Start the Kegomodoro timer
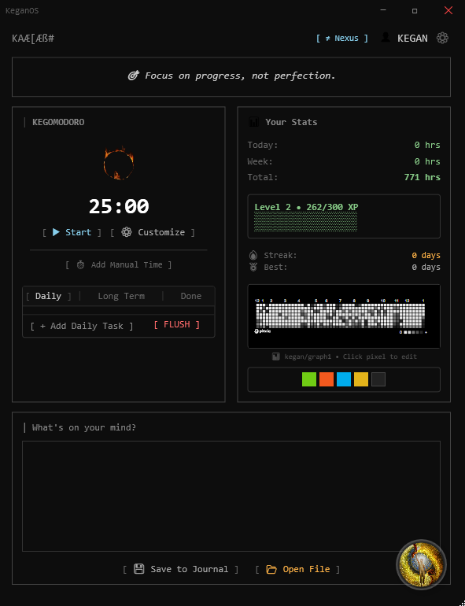Screen dimensions: 465x606 pos(72,232)
